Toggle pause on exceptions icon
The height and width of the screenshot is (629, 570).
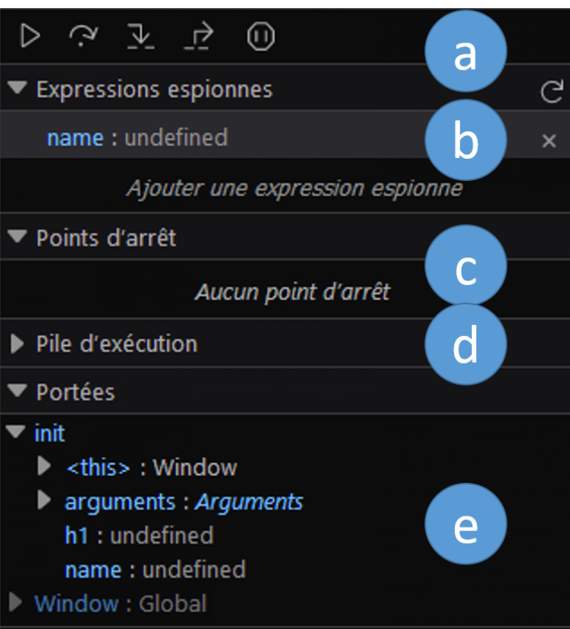click(x=261, y=36)
